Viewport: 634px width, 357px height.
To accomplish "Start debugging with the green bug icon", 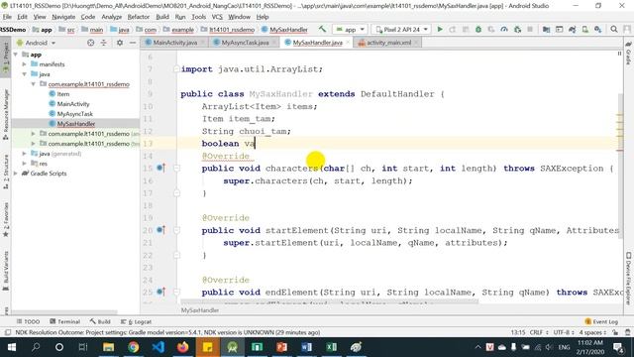I will pos(478,29).
